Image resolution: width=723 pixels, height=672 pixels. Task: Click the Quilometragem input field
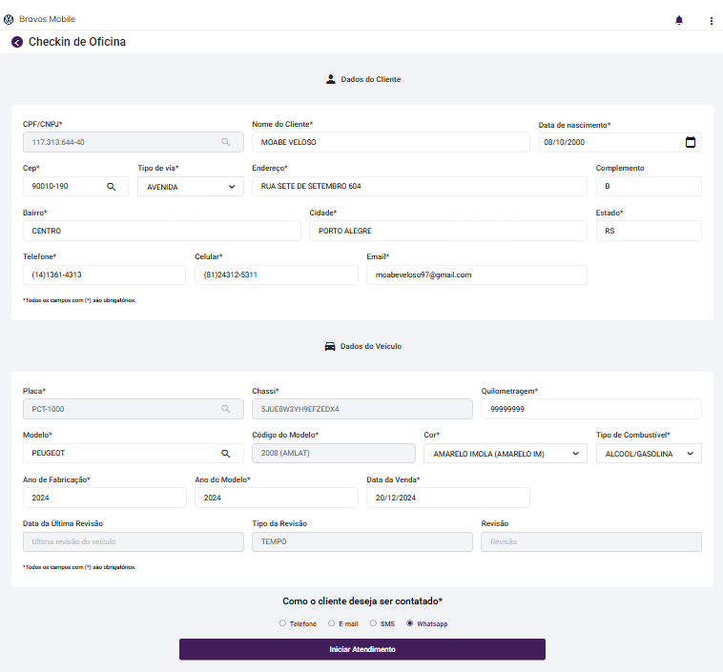pos(590,409)
